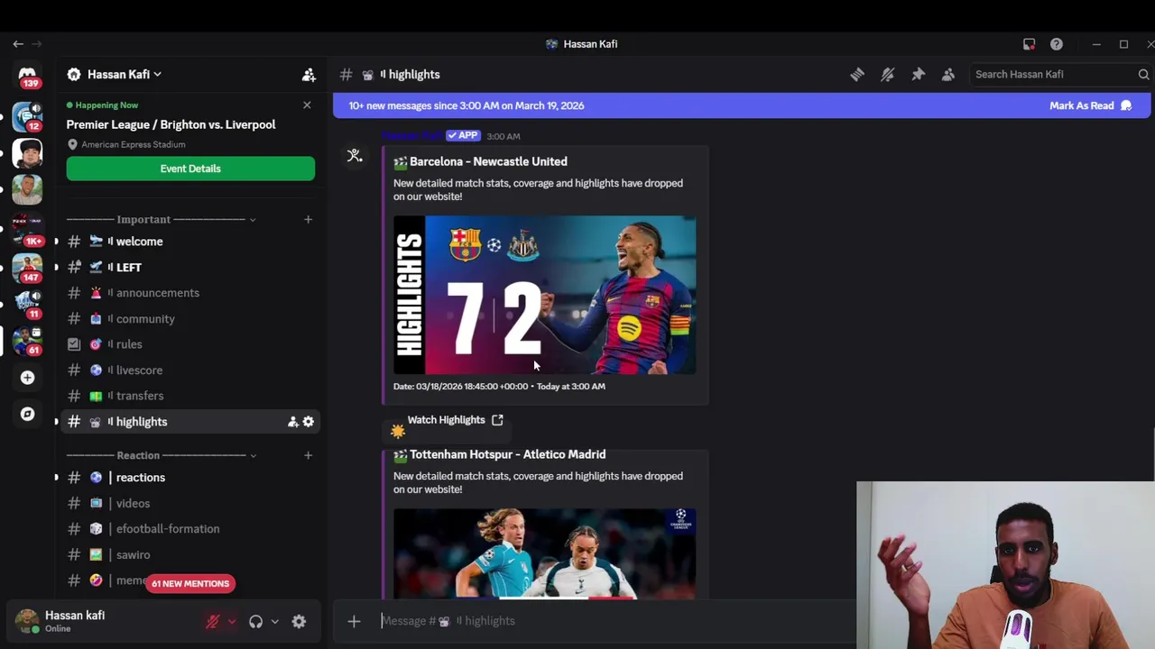The height and width of the screenshot is (649, 1155).
Task: Open the livescore channel
Action: pyautogui.click(x=189, y=370)
